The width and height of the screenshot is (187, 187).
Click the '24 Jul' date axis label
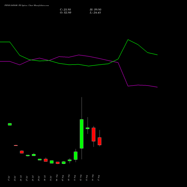point(21,178)
